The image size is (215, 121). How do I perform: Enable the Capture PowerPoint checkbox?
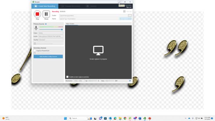pyautogui.click(x=35, y=51)
